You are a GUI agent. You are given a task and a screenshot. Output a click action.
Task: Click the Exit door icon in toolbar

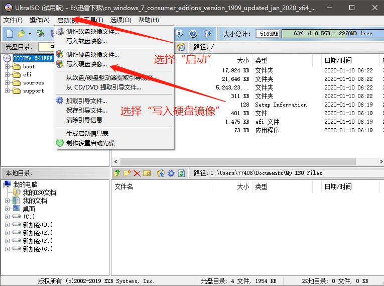point(207,33)
